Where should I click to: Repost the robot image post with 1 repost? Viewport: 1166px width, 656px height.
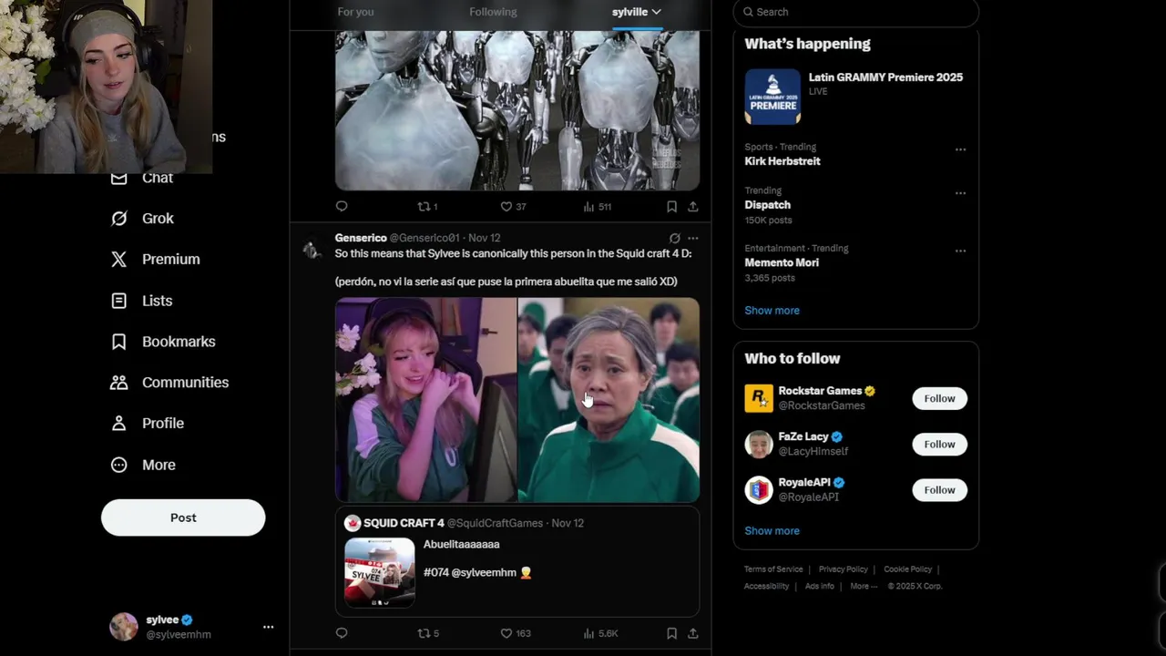pyautogui.click(x=427, y=207)
